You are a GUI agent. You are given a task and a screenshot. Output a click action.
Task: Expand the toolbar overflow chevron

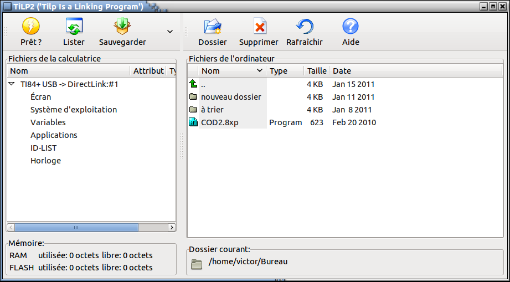[170, 32]
